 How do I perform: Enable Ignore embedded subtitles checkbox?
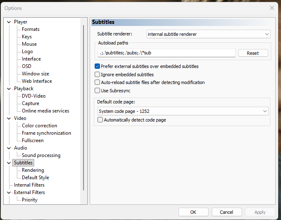click(97, 75)
